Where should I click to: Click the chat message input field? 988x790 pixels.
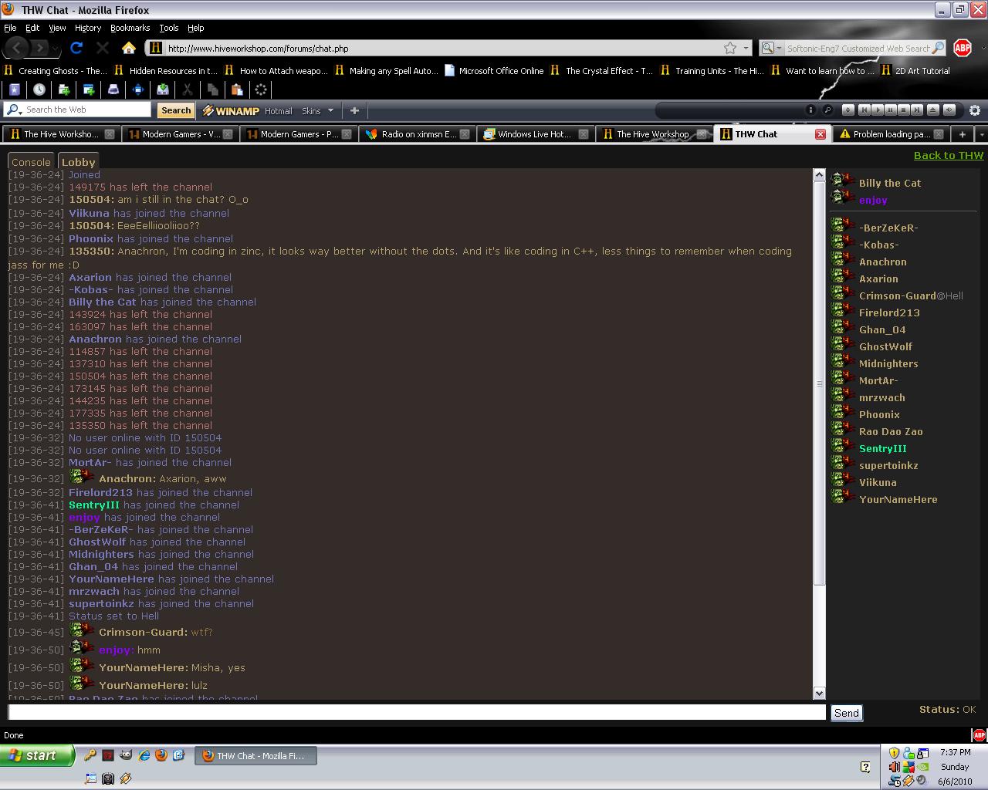point(417,712)
